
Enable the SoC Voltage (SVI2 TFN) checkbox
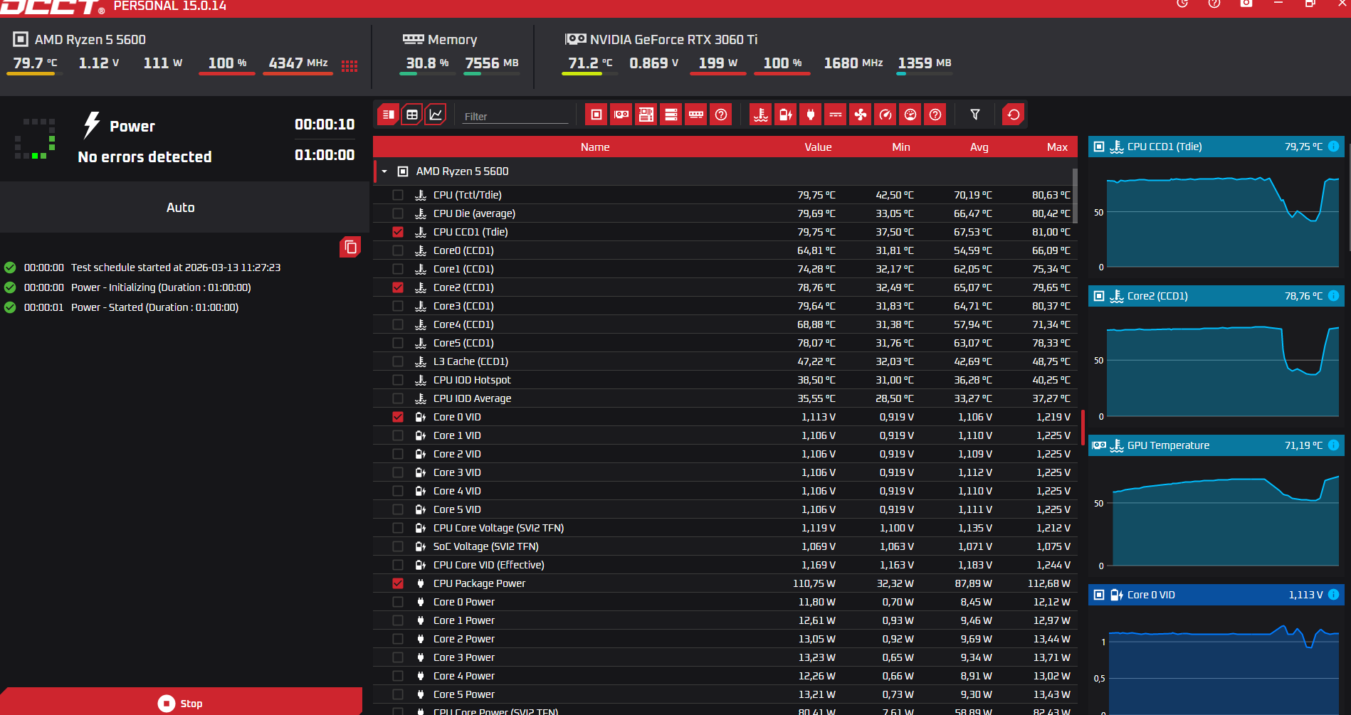(x=398, y=546)
